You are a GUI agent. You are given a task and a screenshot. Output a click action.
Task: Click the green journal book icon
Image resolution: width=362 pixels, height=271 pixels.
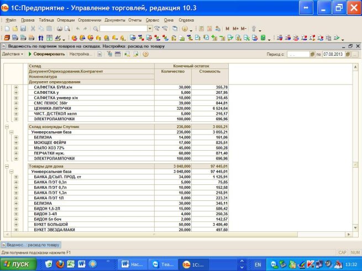(x=263, y=38)
